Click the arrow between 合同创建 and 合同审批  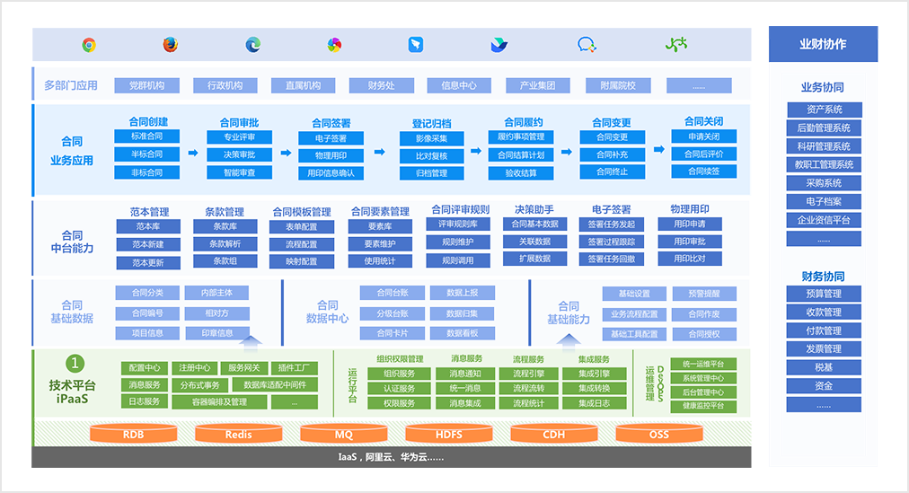192,154
